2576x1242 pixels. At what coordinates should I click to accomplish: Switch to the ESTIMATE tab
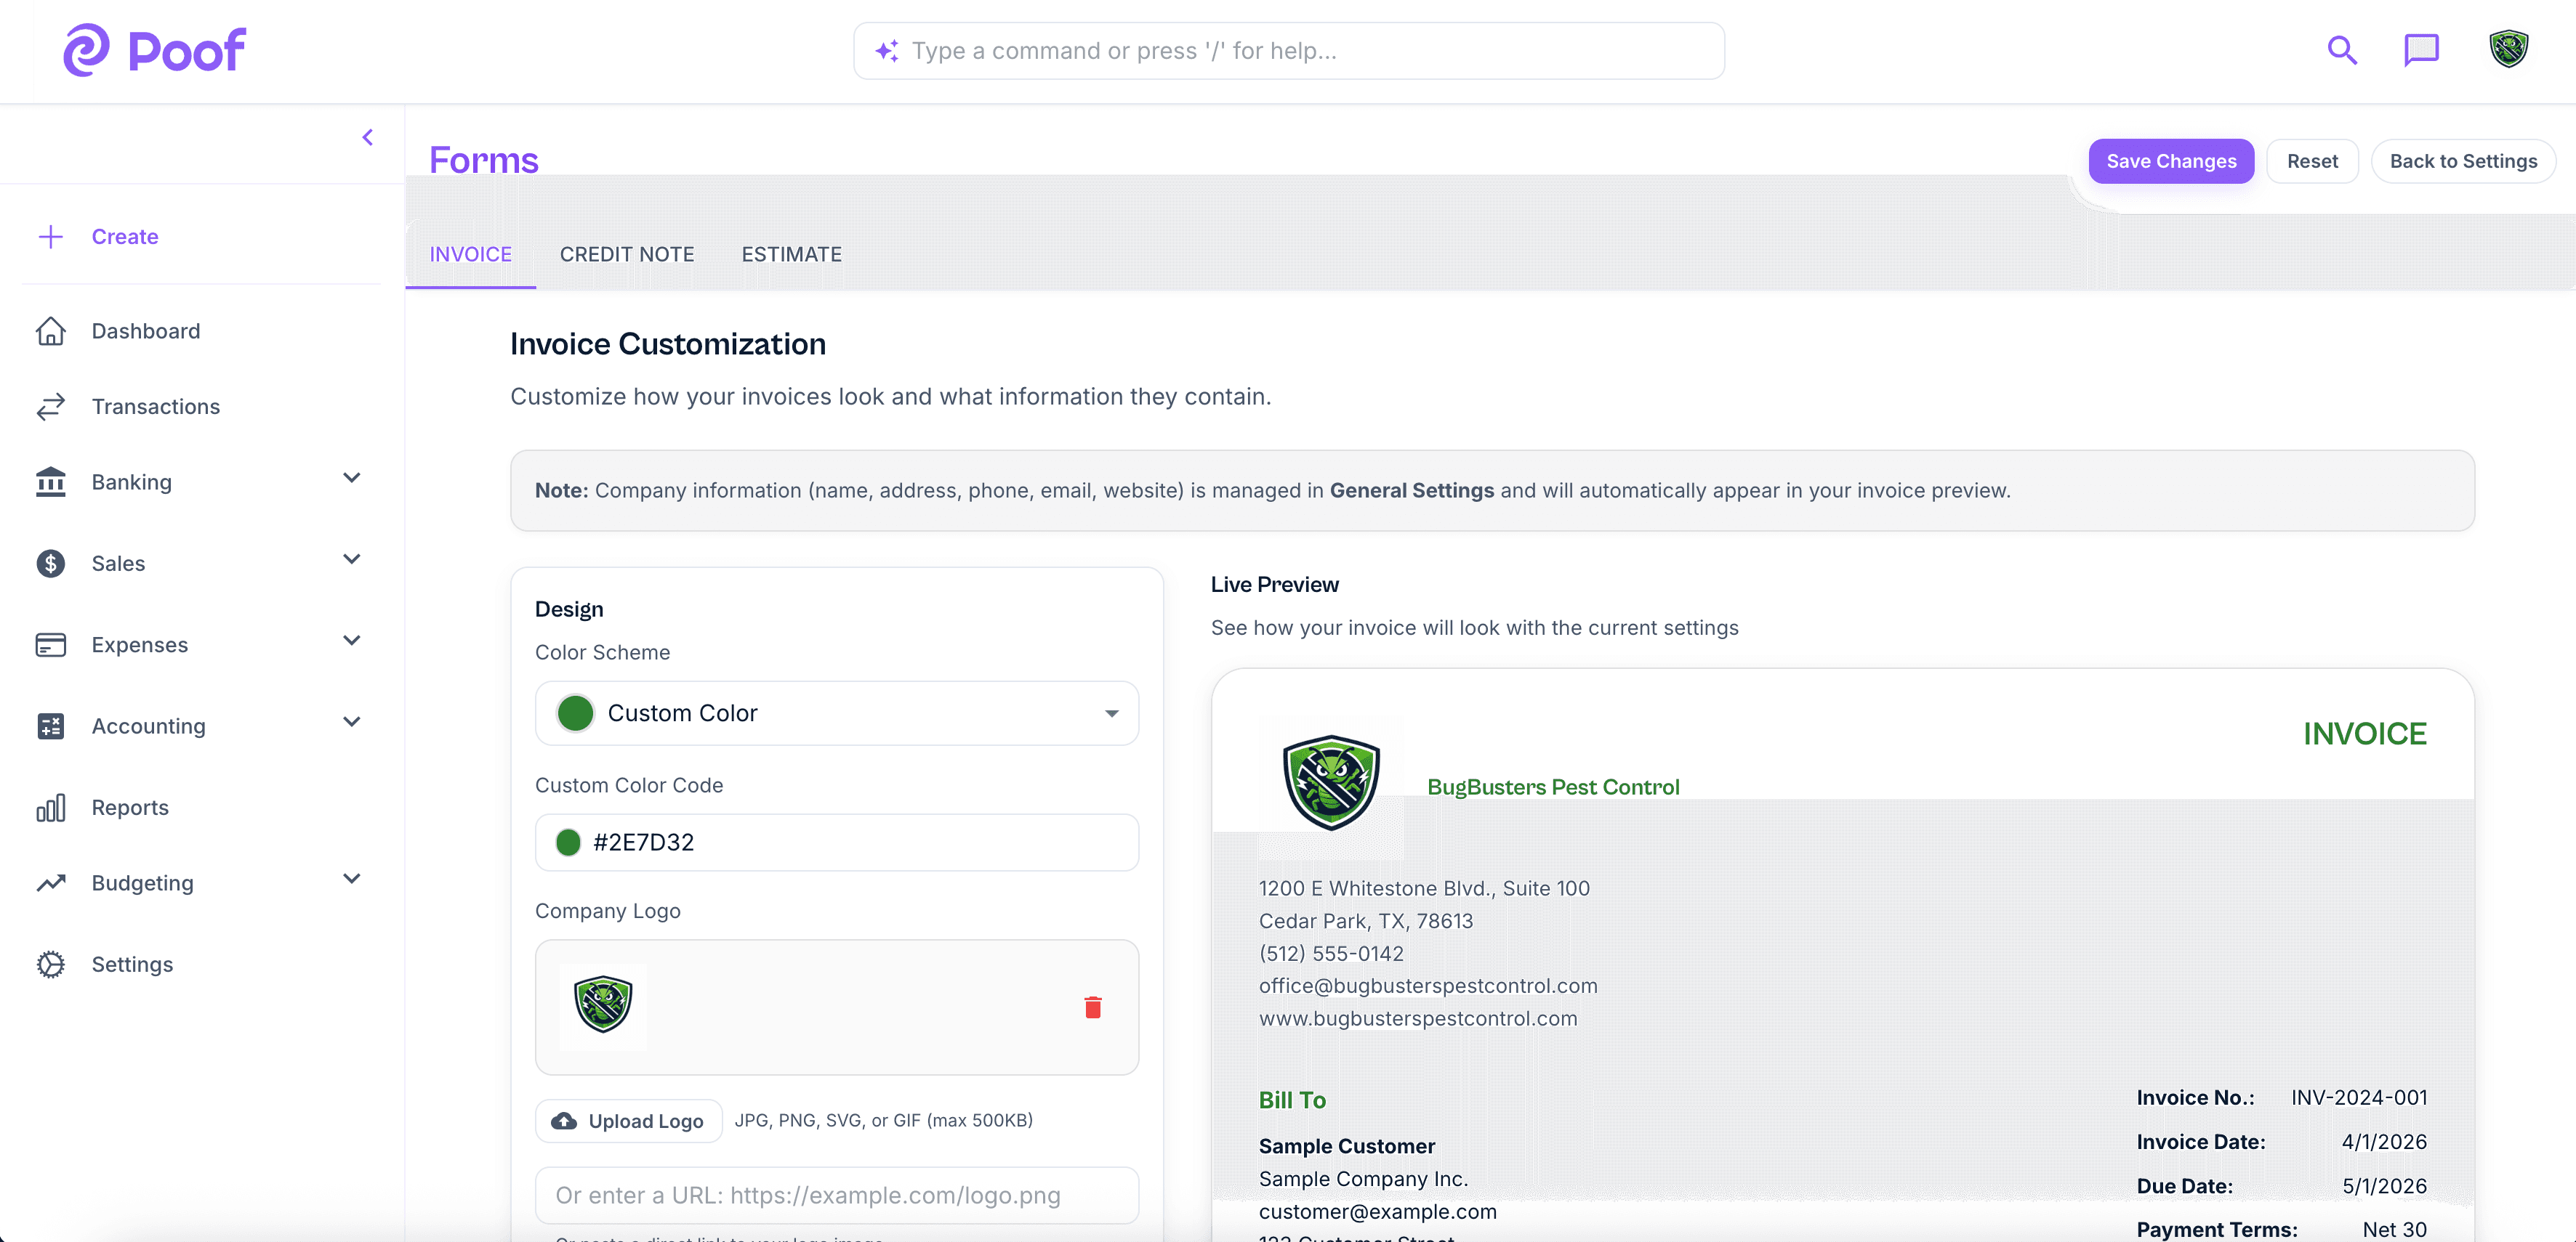coord(791,253)
